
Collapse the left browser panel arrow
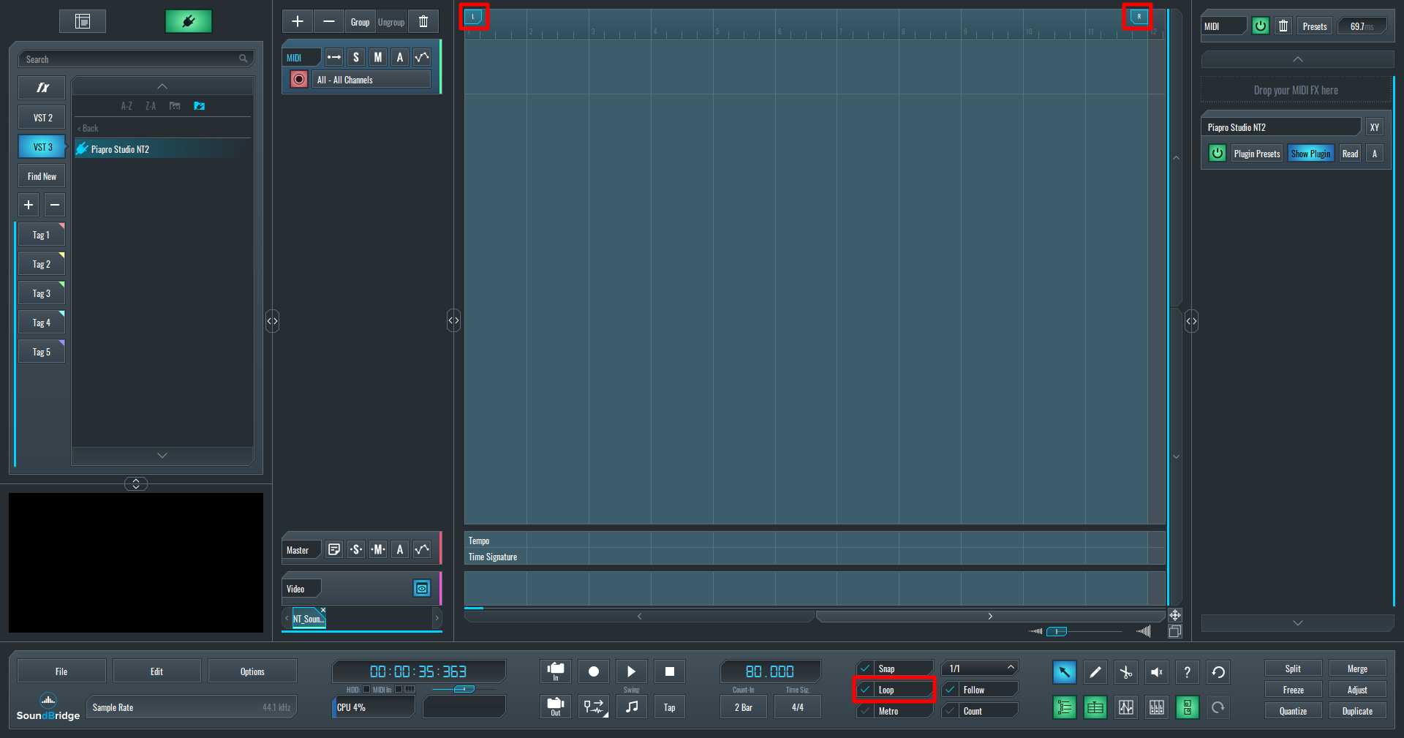click(x=272, y=321)
